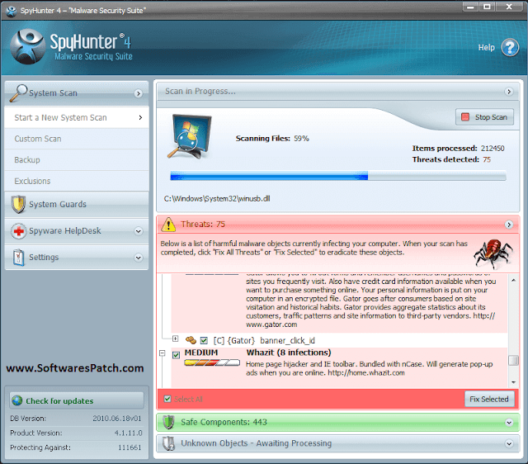Open the Settings section label
This screenshot has width=528, height=464.
(44, 258)
